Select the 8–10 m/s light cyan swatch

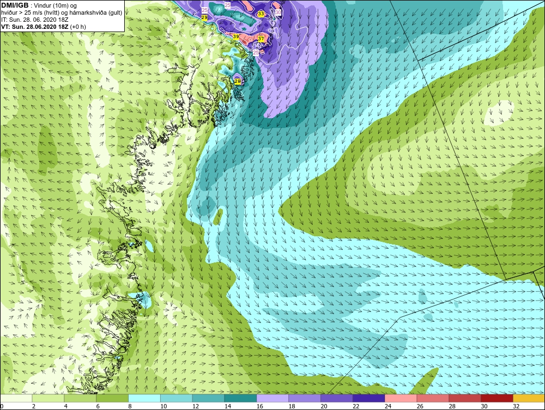coord(144,398)
